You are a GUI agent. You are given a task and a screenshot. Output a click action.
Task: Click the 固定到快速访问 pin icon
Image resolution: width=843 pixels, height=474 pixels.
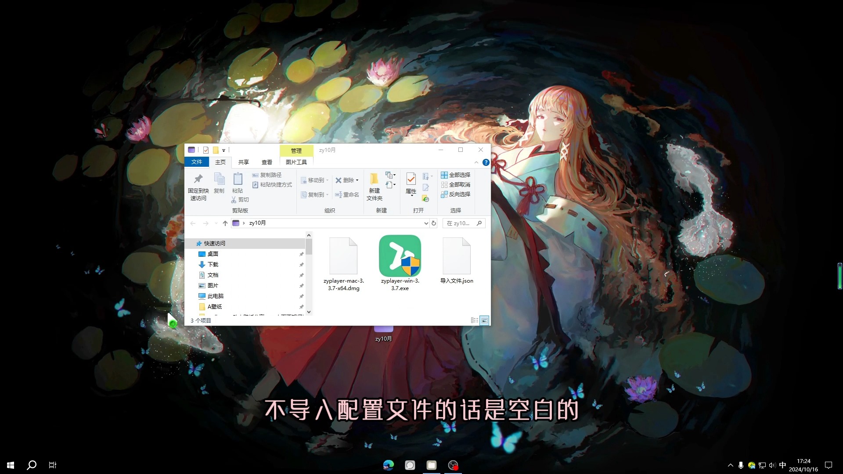[x=197, y=179]
